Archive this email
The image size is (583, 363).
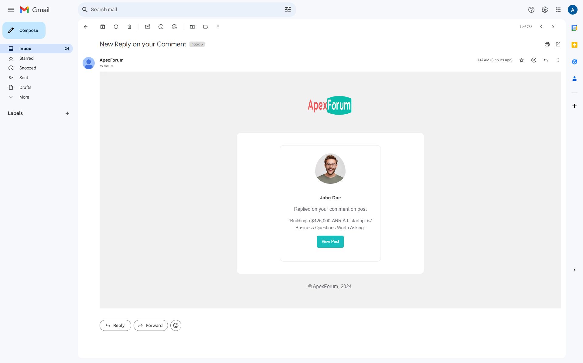(103, 27)
